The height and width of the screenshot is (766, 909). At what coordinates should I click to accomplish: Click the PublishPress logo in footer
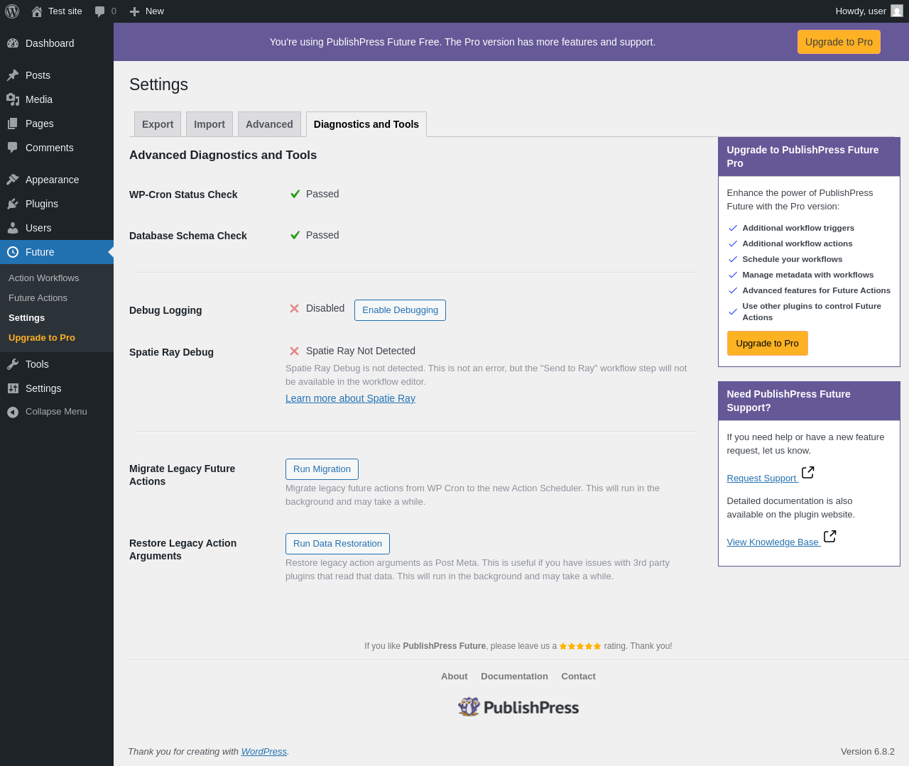[518, 707]
